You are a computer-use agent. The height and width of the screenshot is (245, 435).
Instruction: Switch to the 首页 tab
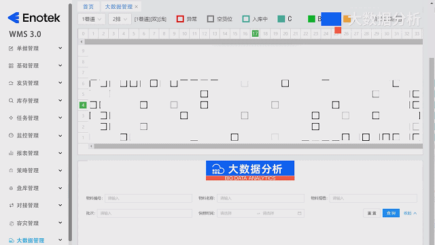[88, 7]
